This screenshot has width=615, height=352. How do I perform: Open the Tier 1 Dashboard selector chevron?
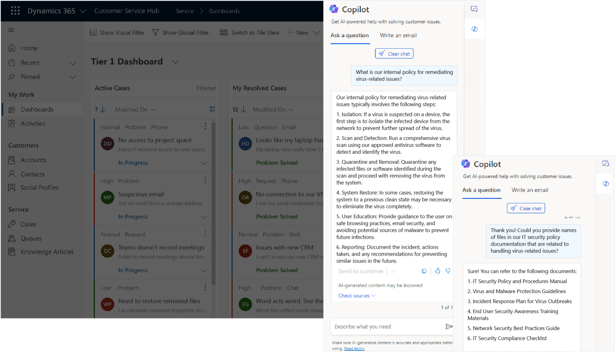click(175, 62)
